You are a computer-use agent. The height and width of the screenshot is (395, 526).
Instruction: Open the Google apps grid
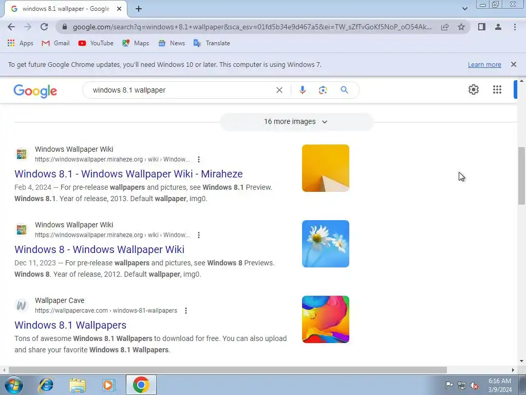(497, 89)
